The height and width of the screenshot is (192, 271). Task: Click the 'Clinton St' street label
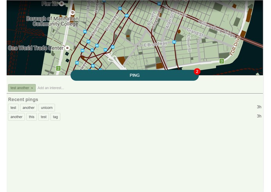pos(189,43)
